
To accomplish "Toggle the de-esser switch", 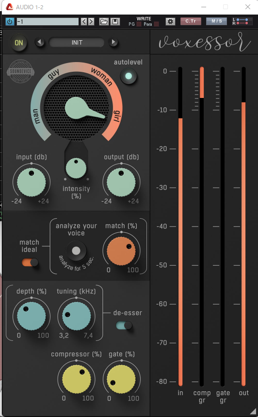I will click(x=124, y=325).
